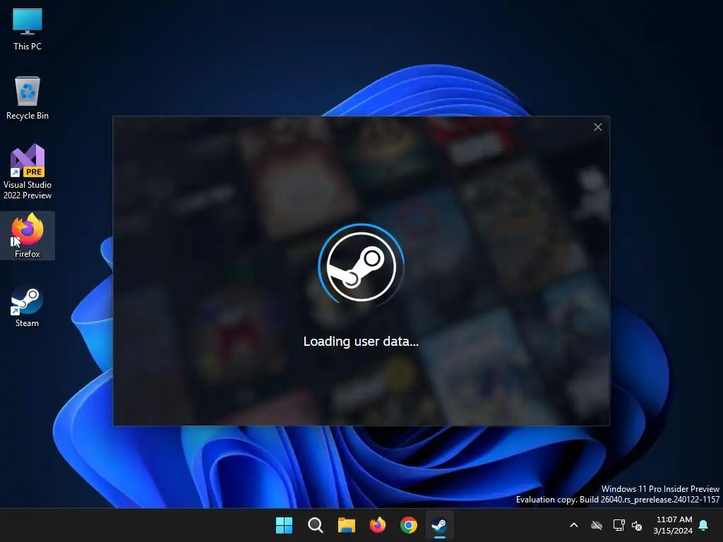Show hidden system tray icons
Screen dimensions: 723x542
pyautogui.click(x=574, y=525)
